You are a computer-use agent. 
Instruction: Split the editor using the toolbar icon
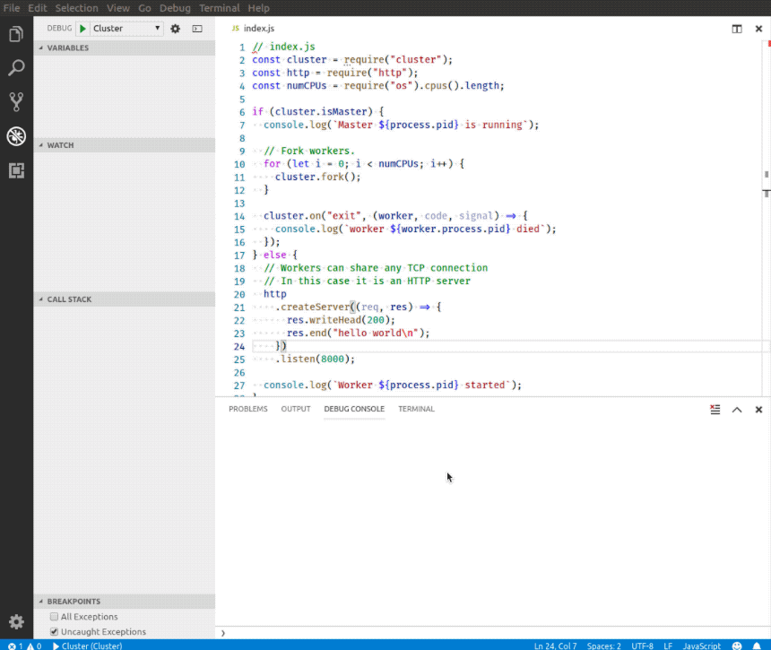tap(736, 28)
